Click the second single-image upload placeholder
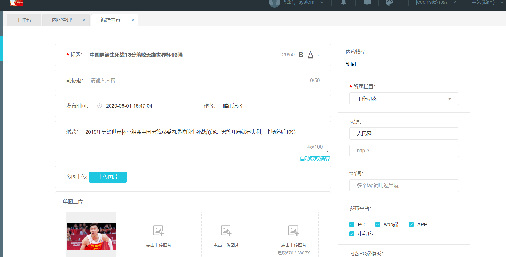The image size is (506, 257). 158,234
